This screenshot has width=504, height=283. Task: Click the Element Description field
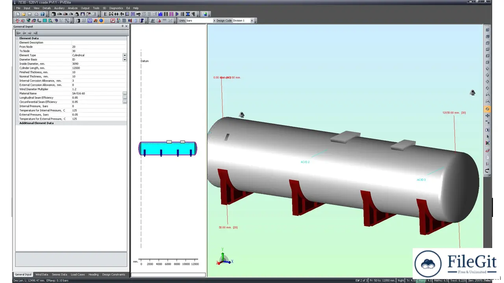(99, 42)
